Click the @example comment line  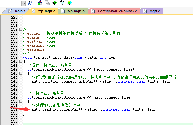click(x=34, y=49)
